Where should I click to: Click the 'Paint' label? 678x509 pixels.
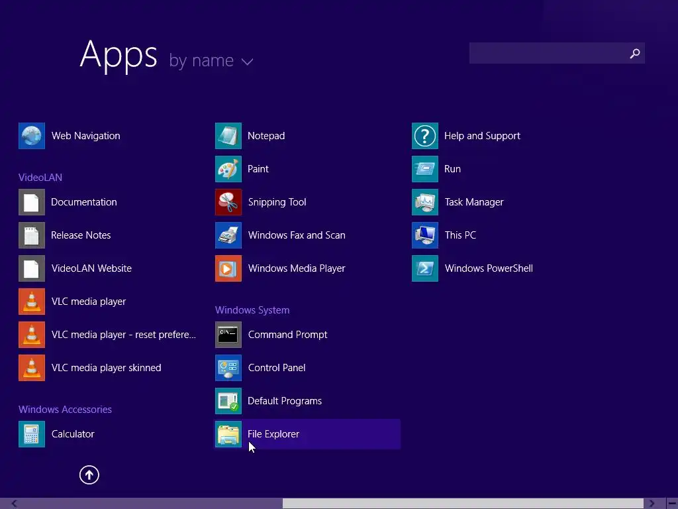point(258,169)
